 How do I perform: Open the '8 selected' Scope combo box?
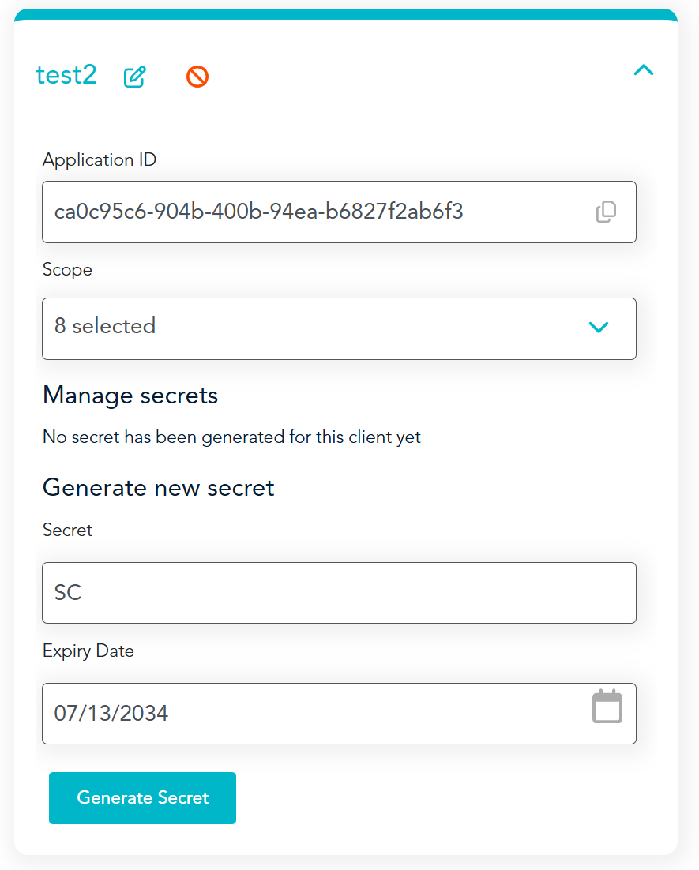point(316,328)
